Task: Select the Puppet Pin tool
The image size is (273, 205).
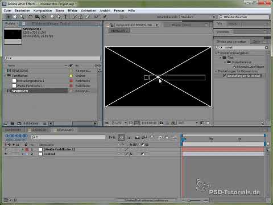Action: [x=105, y=17]
